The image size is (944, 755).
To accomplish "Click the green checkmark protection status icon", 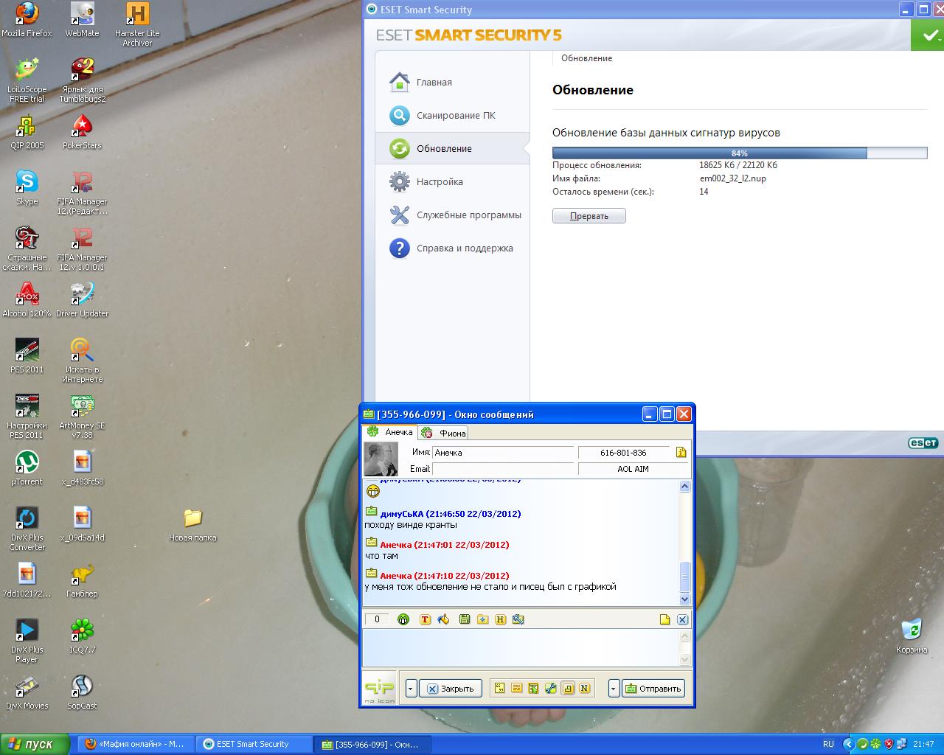I will tap(927, 35).
